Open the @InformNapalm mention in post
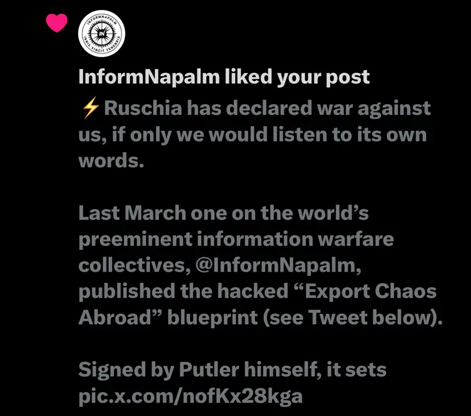Image resolution: width=471 pixels, height=416 pixels. coord(276,266)
